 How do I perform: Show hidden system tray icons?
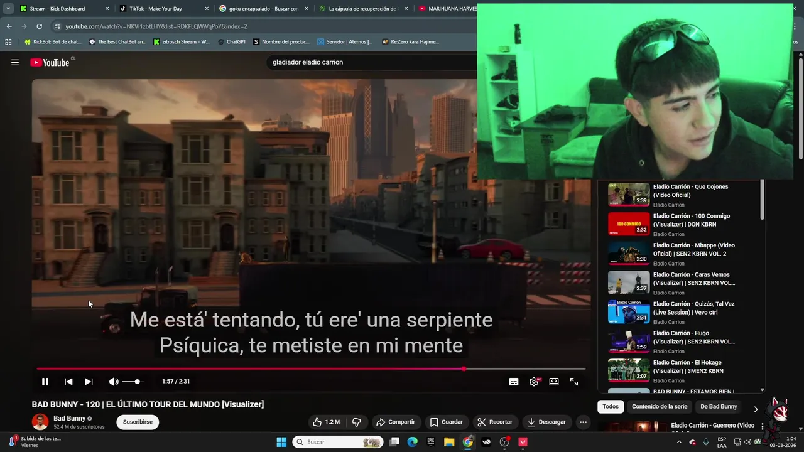point(679,442)
